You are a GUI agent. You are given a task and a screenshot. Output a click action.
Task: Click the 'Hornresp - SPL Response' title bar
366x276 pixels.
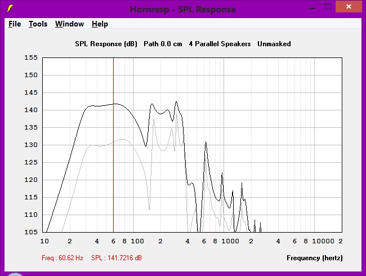[183, 10]
